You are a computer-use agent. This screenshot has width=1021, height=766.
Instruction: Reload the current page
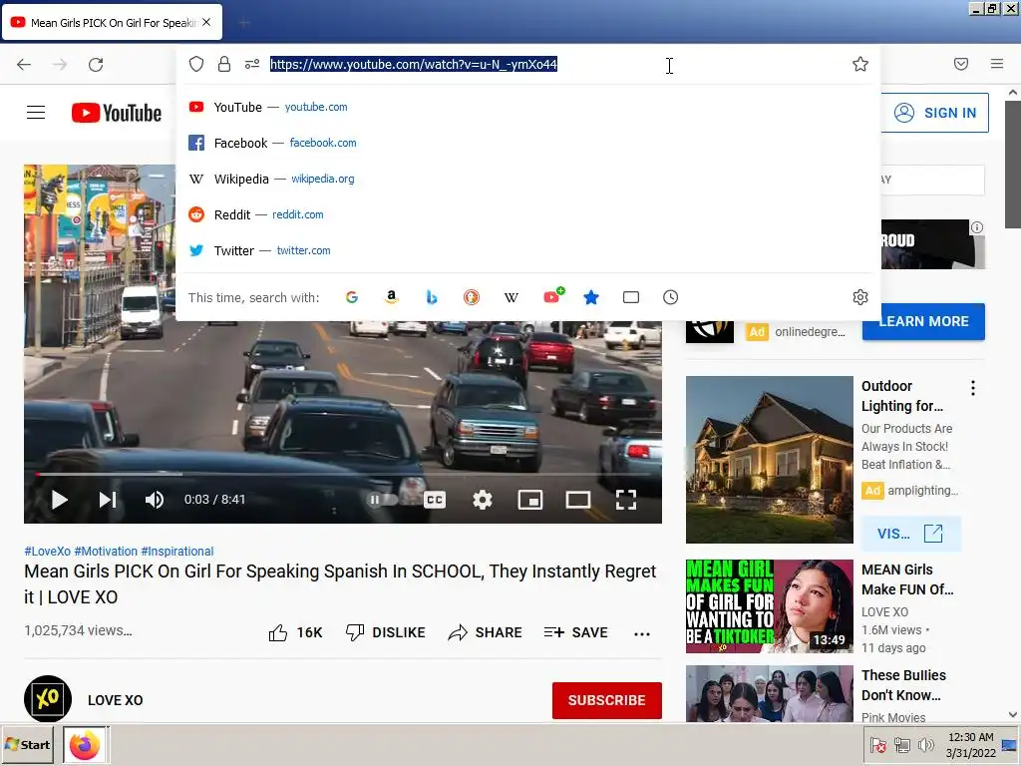tap(96, 64)
